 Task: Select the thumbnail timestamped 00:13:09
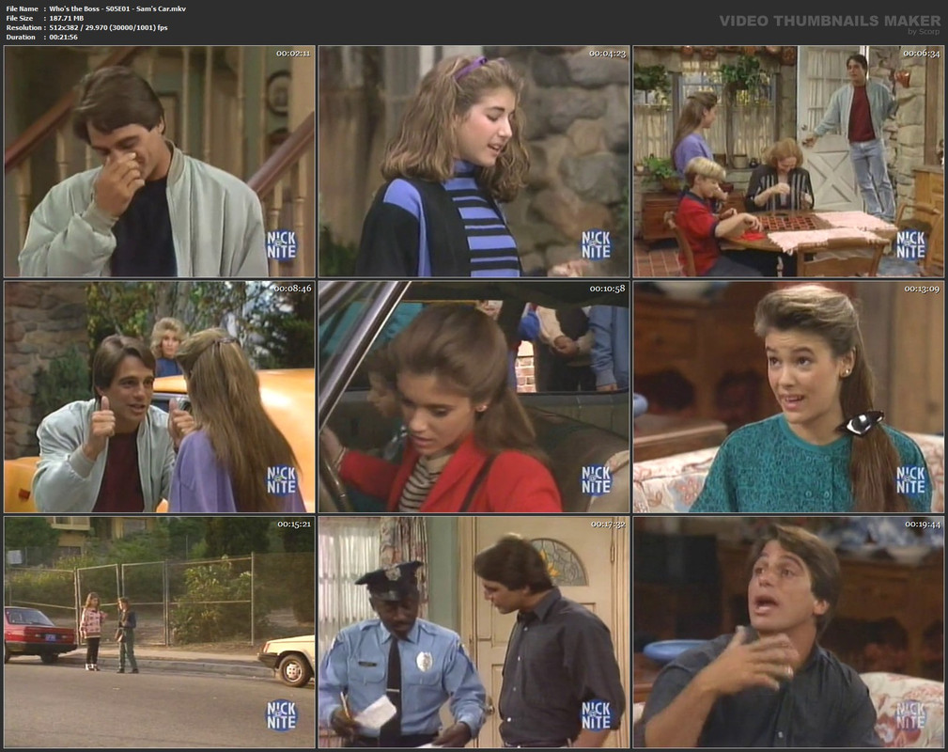tap(788, 397)
